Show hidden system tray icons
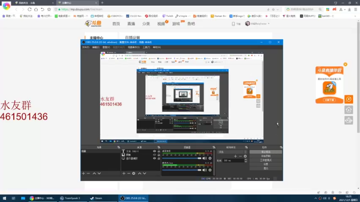The image size is (360, 202). (315, 198)
